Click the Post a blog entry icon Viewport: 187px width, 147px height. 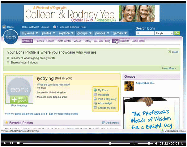(x=95, y=99)
